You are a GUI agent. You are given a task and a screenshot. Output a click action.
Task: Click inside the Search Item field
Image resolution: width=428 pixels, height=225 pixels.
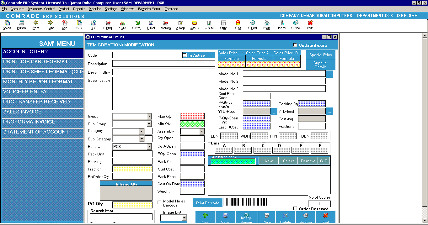(121, 217)
